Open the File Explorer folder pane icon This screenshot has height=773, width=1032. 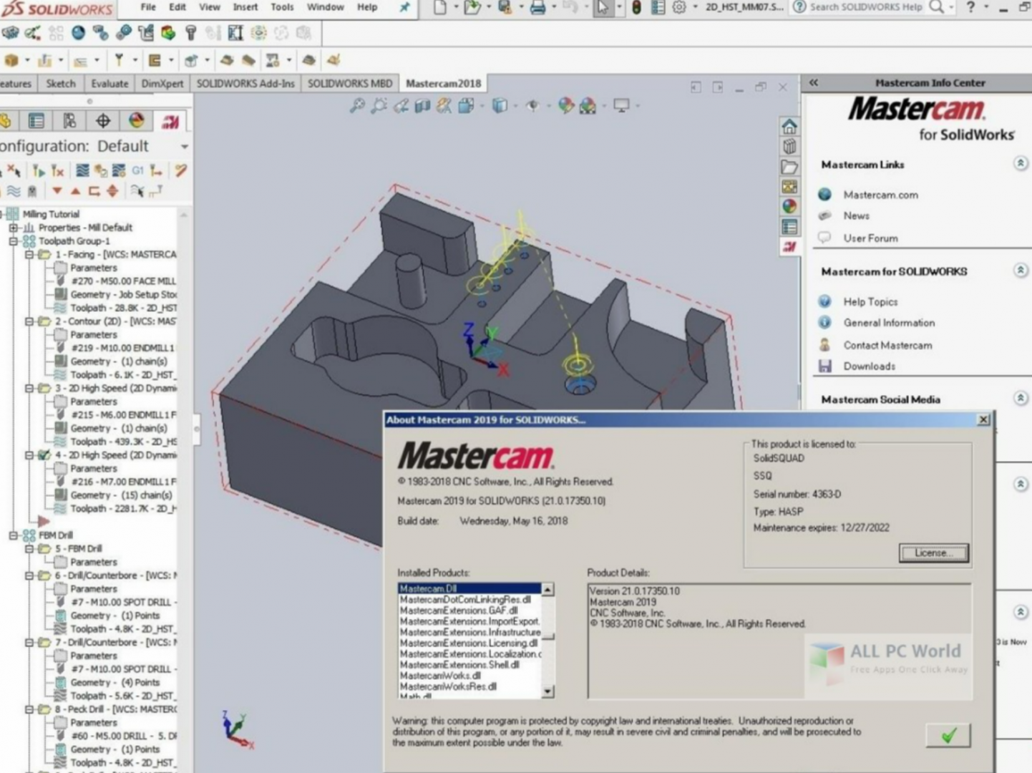(x=789, y=167)
